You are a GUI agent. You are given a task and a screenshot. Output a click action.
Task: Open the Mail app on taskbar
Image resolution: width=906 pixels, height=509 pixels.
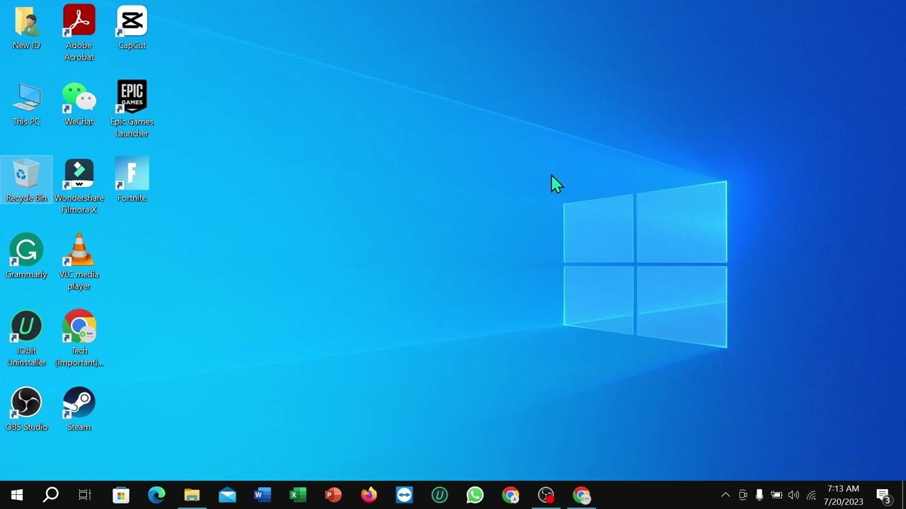(227, 495)
